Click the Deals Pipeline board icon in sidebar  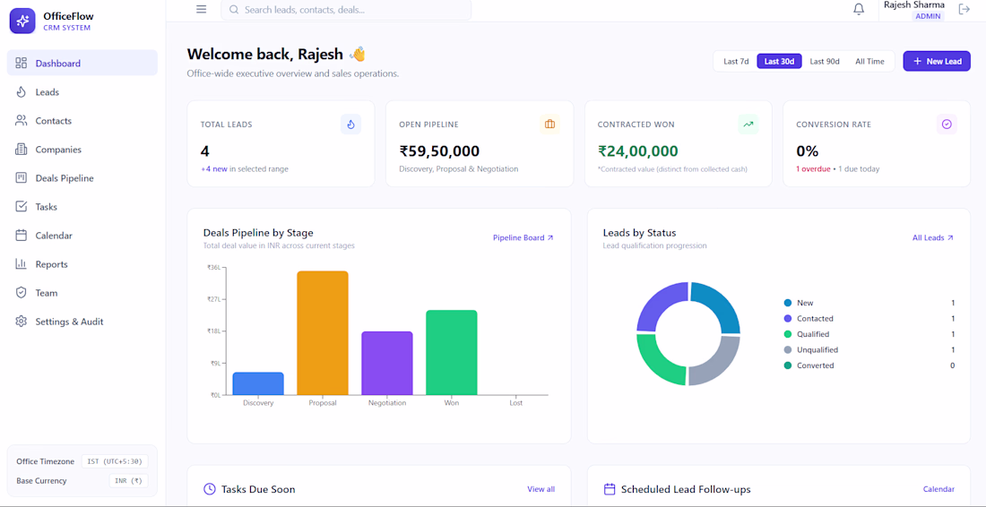pyautogui.click(x=22, y=177)
